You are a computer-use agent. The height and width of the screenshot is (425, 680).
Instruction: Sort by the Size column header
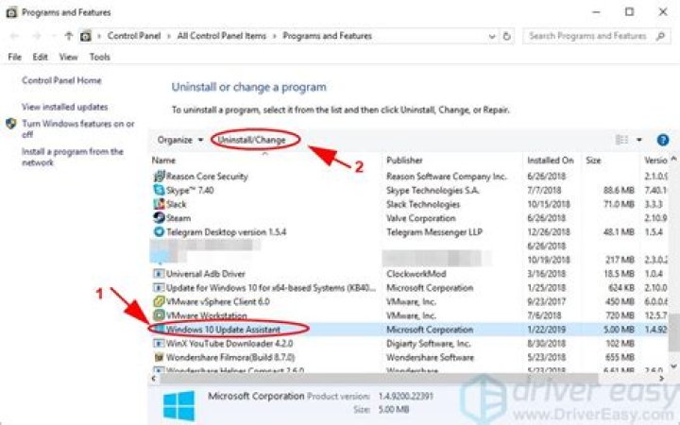click(593, 160)
